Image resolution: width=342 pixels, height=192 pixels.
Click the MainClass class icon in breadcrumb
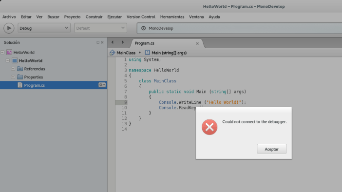point(112,53)
